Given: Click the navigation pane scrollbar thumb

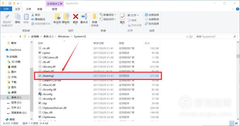Looking at the screenshot, I should tap(32, 90).
